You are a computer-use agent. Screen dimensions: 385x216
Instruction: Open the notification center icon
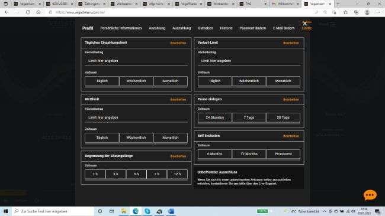tap(378, 211)
